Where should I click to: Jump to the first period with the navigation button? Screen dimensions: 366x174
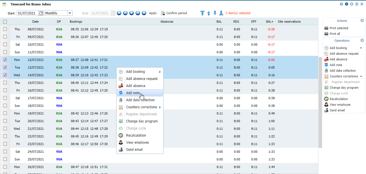pyautogui.click(x=119, y=13)
